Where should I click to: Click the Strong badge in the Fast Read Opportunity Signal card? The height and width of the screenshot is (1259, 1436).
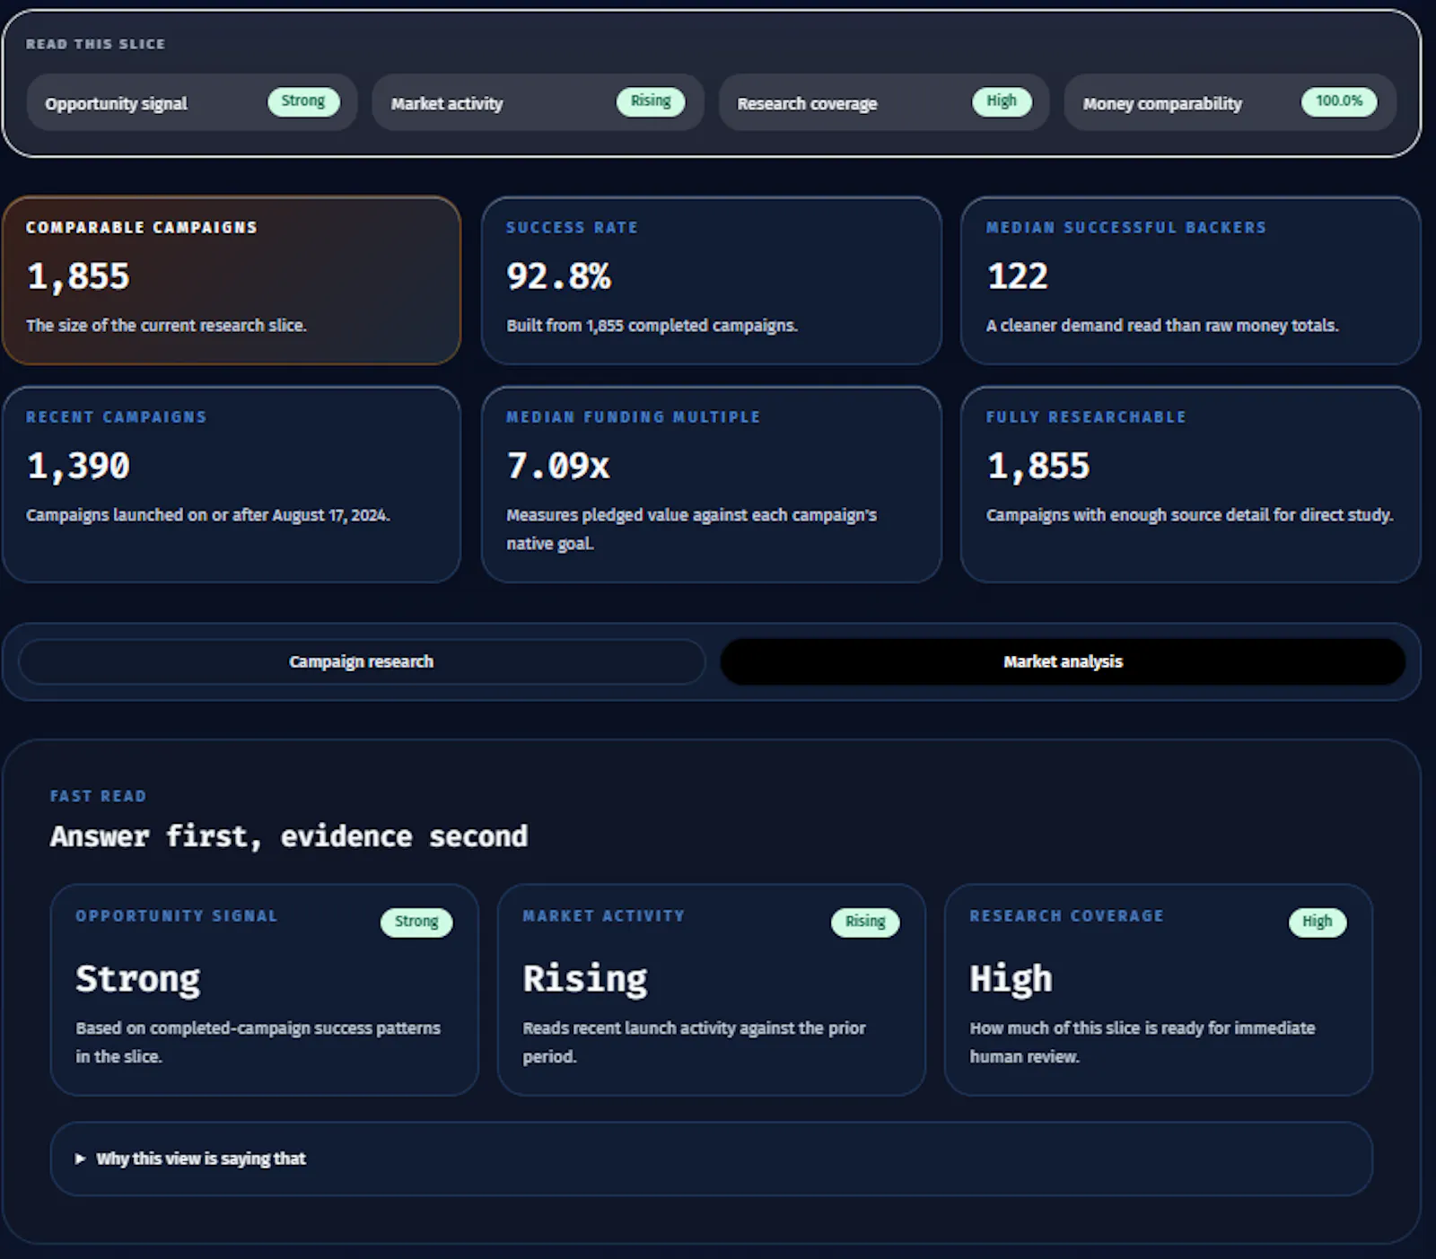click(416, 922)
